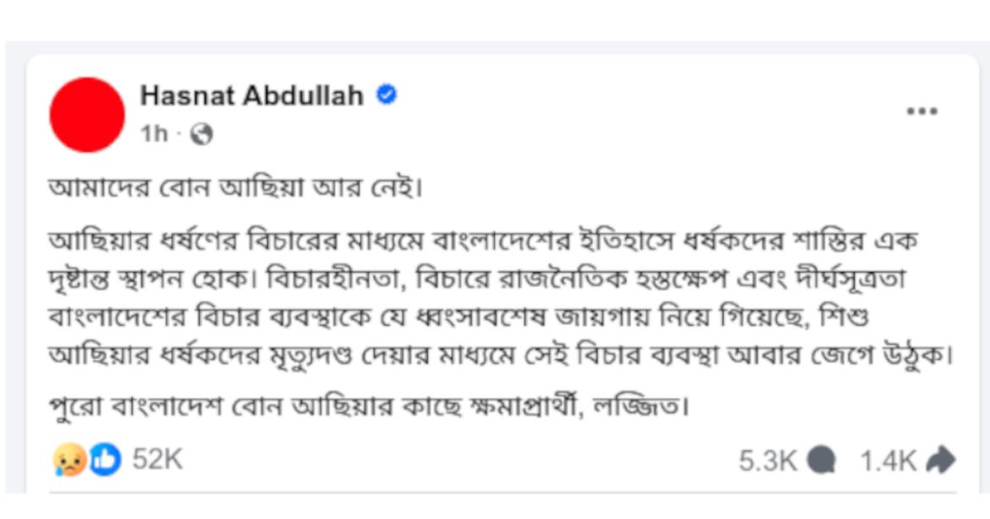Click the share arrow icon
The height and width of the screenshot is (519, 990).
pos(940,461)
